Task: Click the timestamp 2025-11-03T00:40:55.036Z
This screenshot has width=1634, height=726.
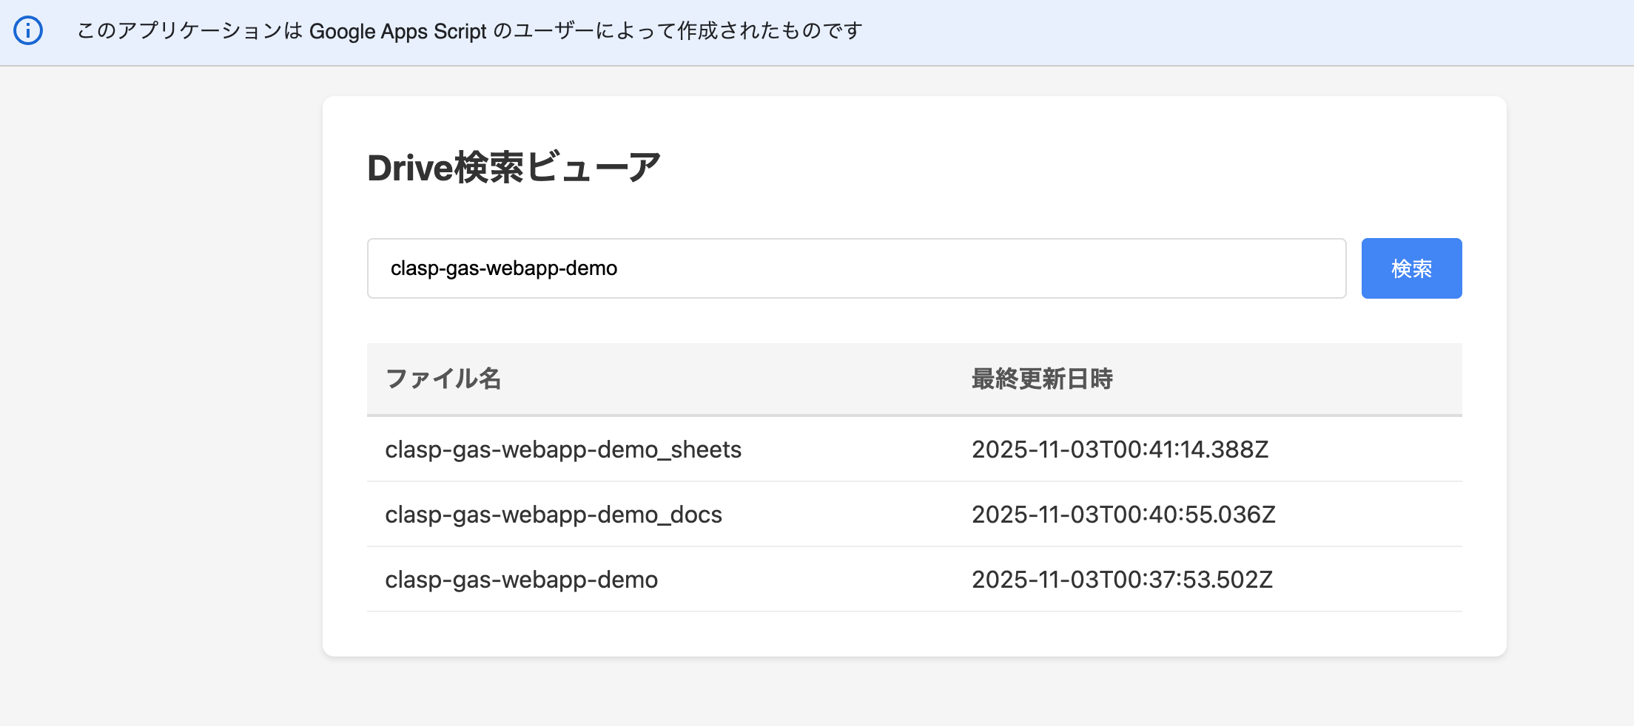Action: pos(1123,515)
